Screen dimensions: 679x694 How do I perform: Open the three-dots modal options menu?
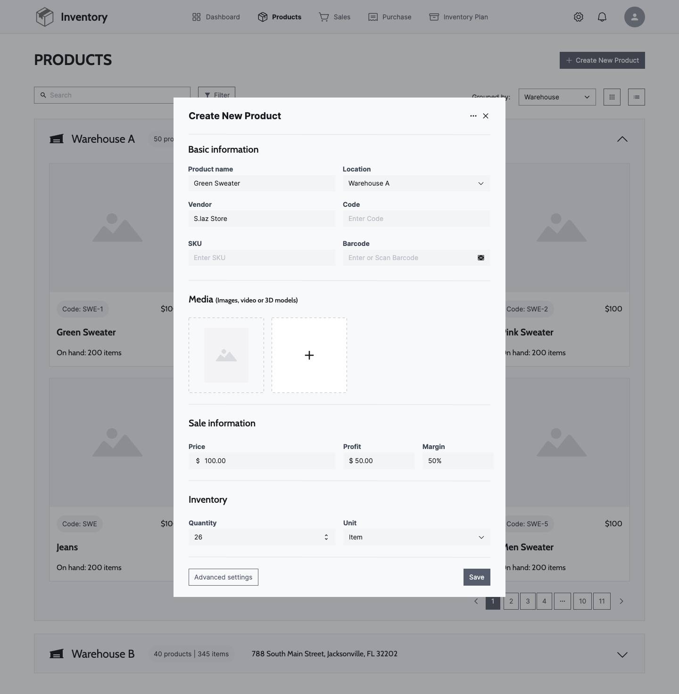tap(473, 116)
